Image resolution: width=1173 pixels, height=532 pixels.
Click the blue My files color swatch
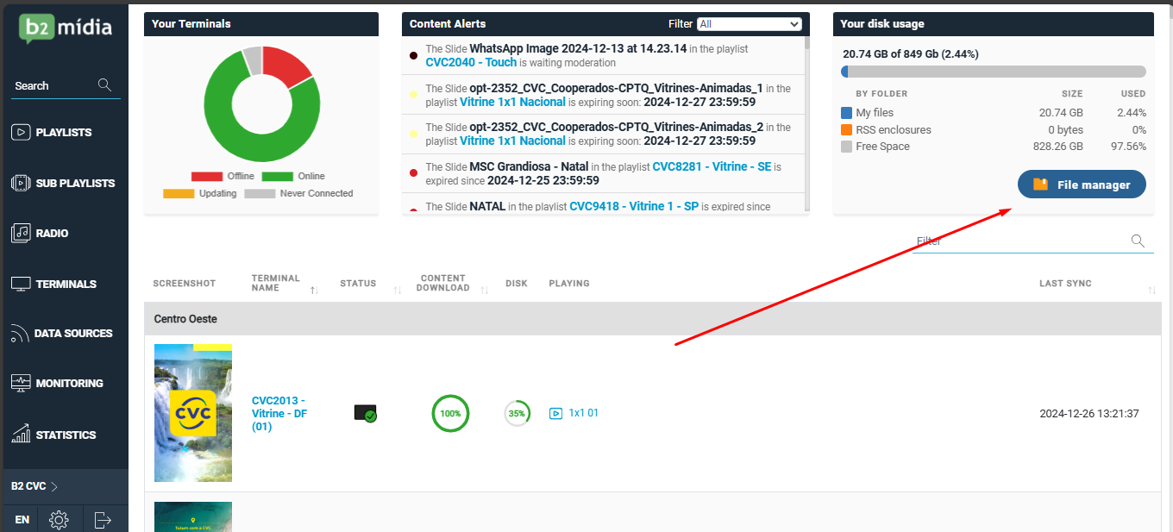pos(846,113)
